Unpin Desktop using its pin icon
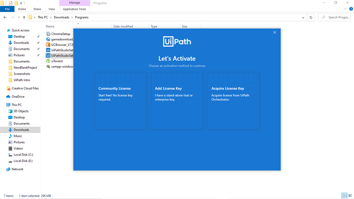This screenshot has width=354, height=199. [38, 37]
